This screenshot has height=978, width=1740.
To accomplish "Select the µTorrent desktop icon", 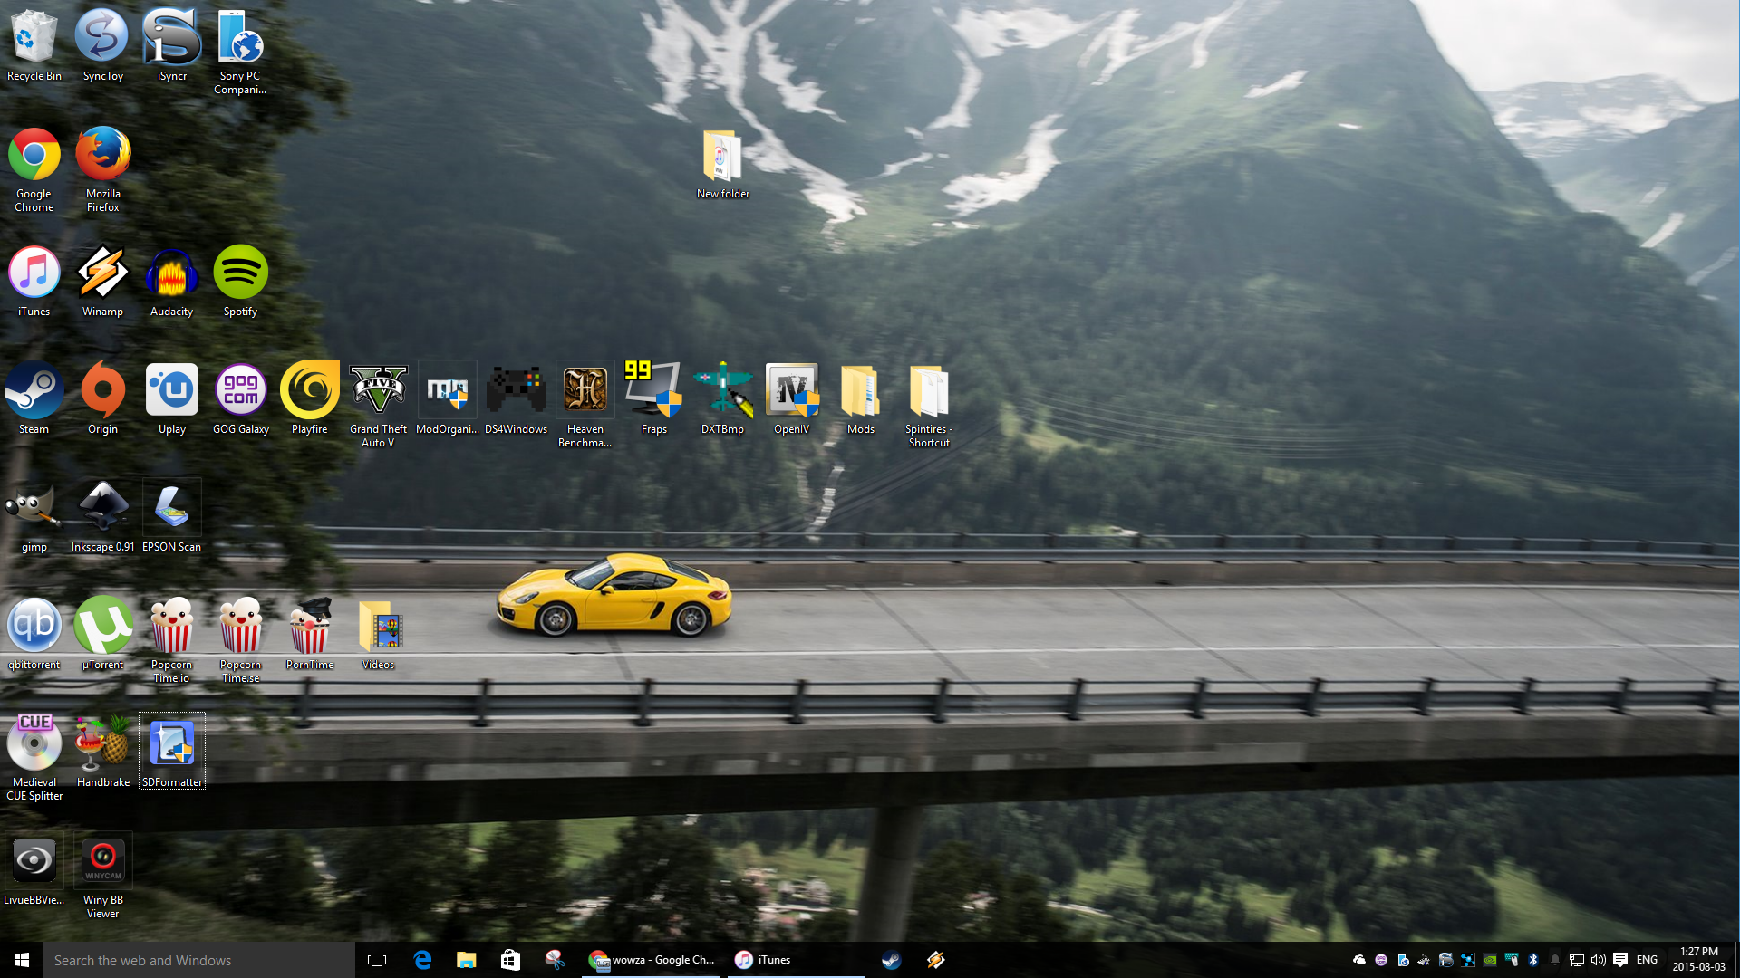I will point(102,634).
